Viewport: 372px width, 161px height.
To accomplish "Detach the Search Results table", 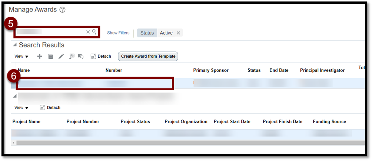I will click(101, 56).
